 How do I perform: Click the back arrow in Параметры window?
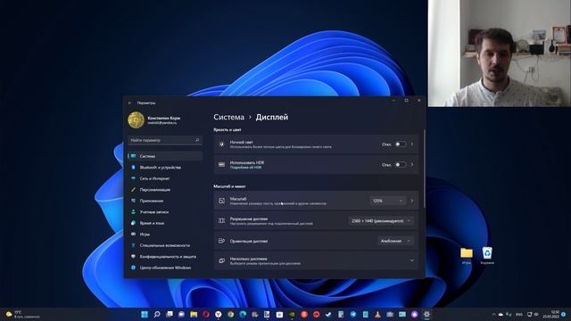coord(130,103)
